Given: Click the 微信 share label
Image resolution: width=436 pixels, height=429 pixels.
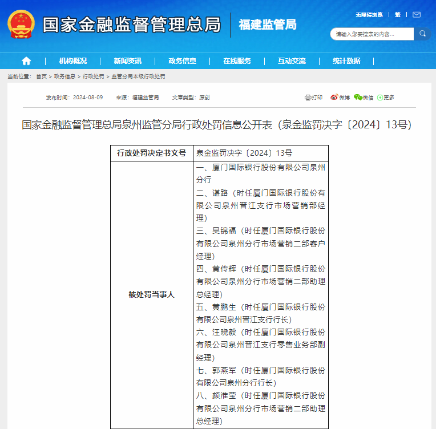Looking at the screenshot, I should (368, 98).
